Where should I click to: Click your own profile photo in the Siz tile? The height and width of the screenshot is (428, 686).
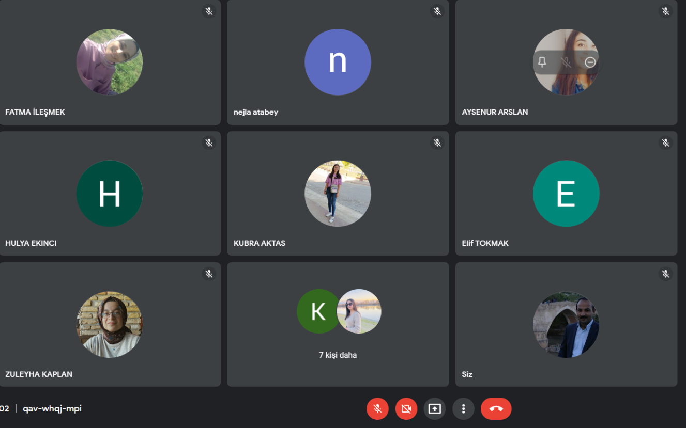[566, 325]
